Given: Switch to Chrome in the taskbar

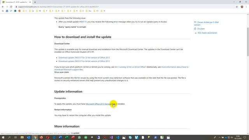Looking at the screenshot, I should [35, 137].
